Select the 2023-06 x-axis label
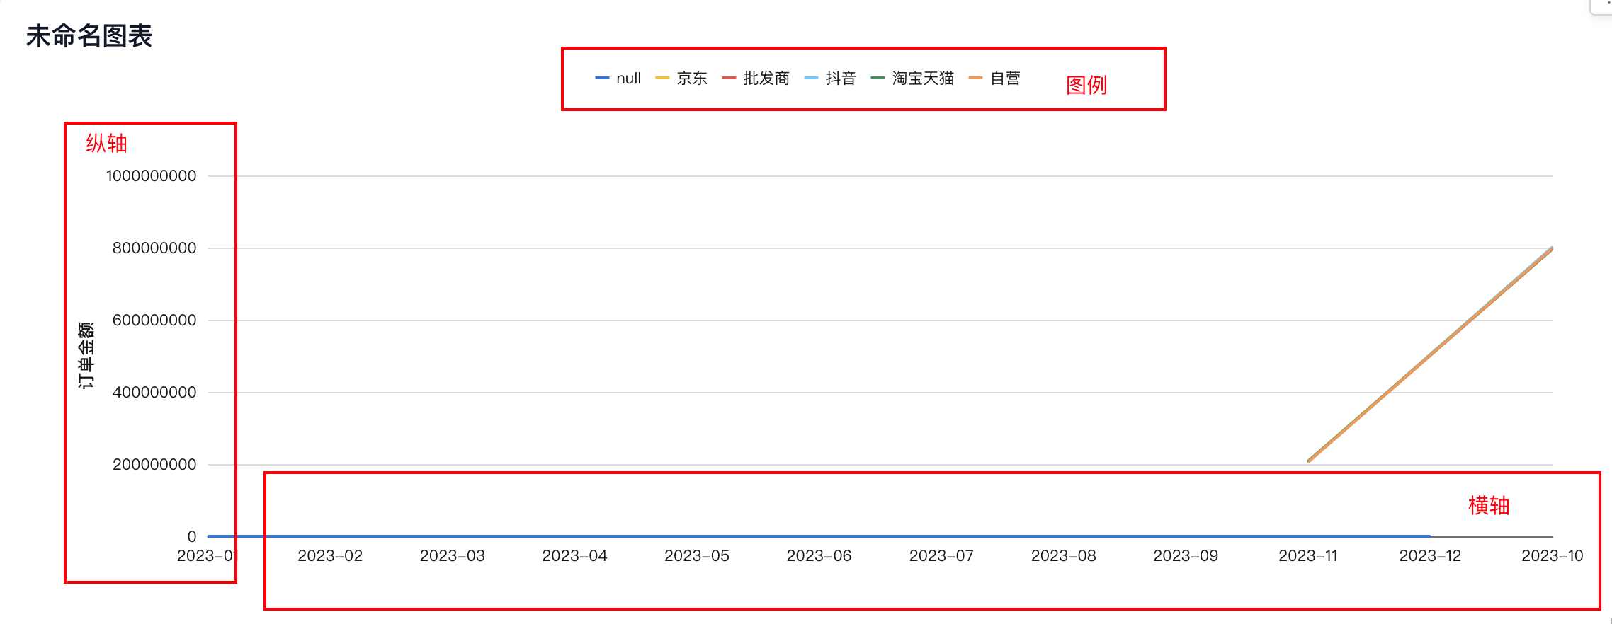 [x=819, y=556]
